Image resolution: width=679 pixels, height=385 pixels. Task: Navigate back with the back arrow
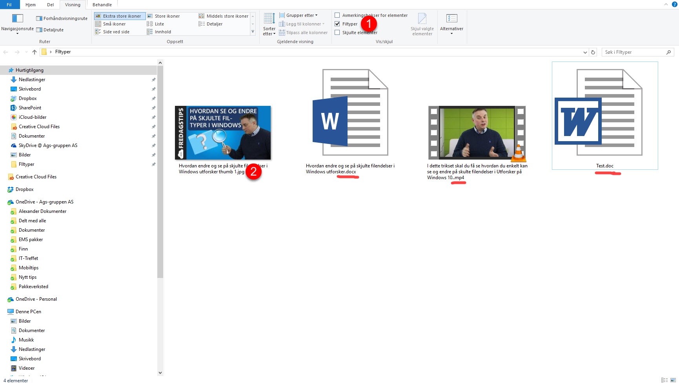click(6, 52)
